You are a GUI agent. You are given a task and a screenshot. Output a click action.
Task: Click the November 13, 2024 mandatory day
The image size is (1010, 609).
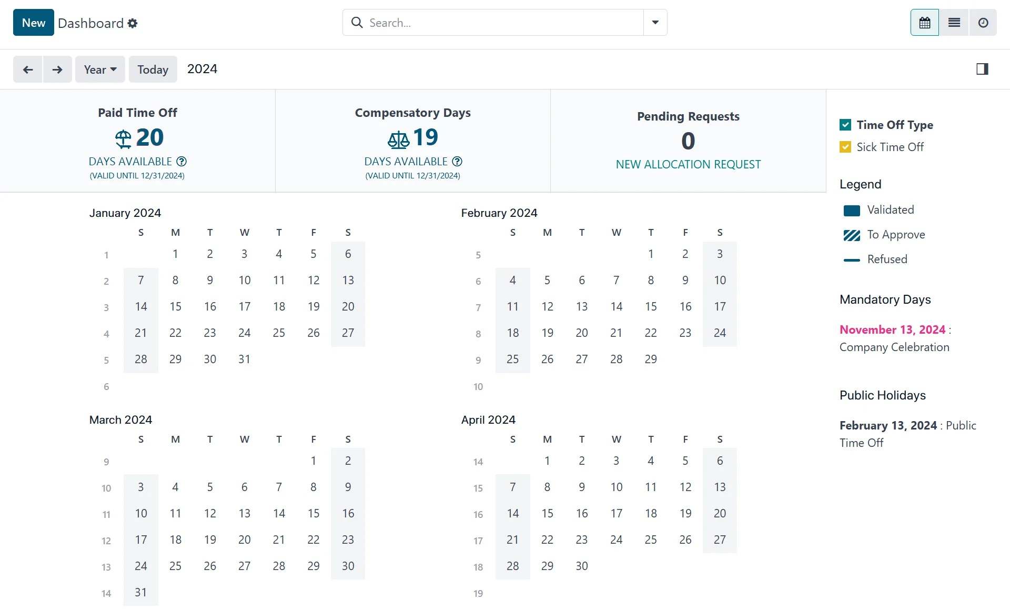click(892, 330)
